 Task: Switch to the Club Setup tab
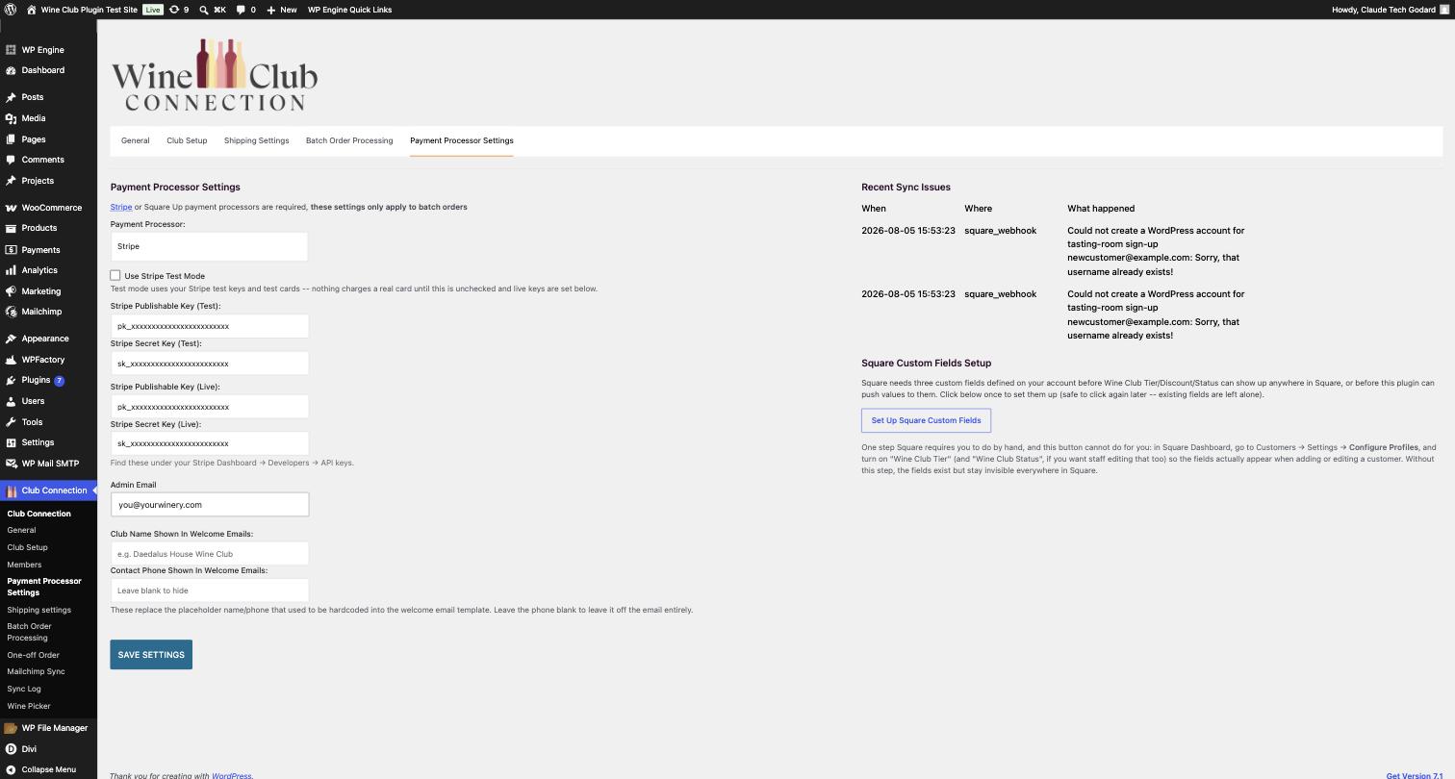point(187,140)
